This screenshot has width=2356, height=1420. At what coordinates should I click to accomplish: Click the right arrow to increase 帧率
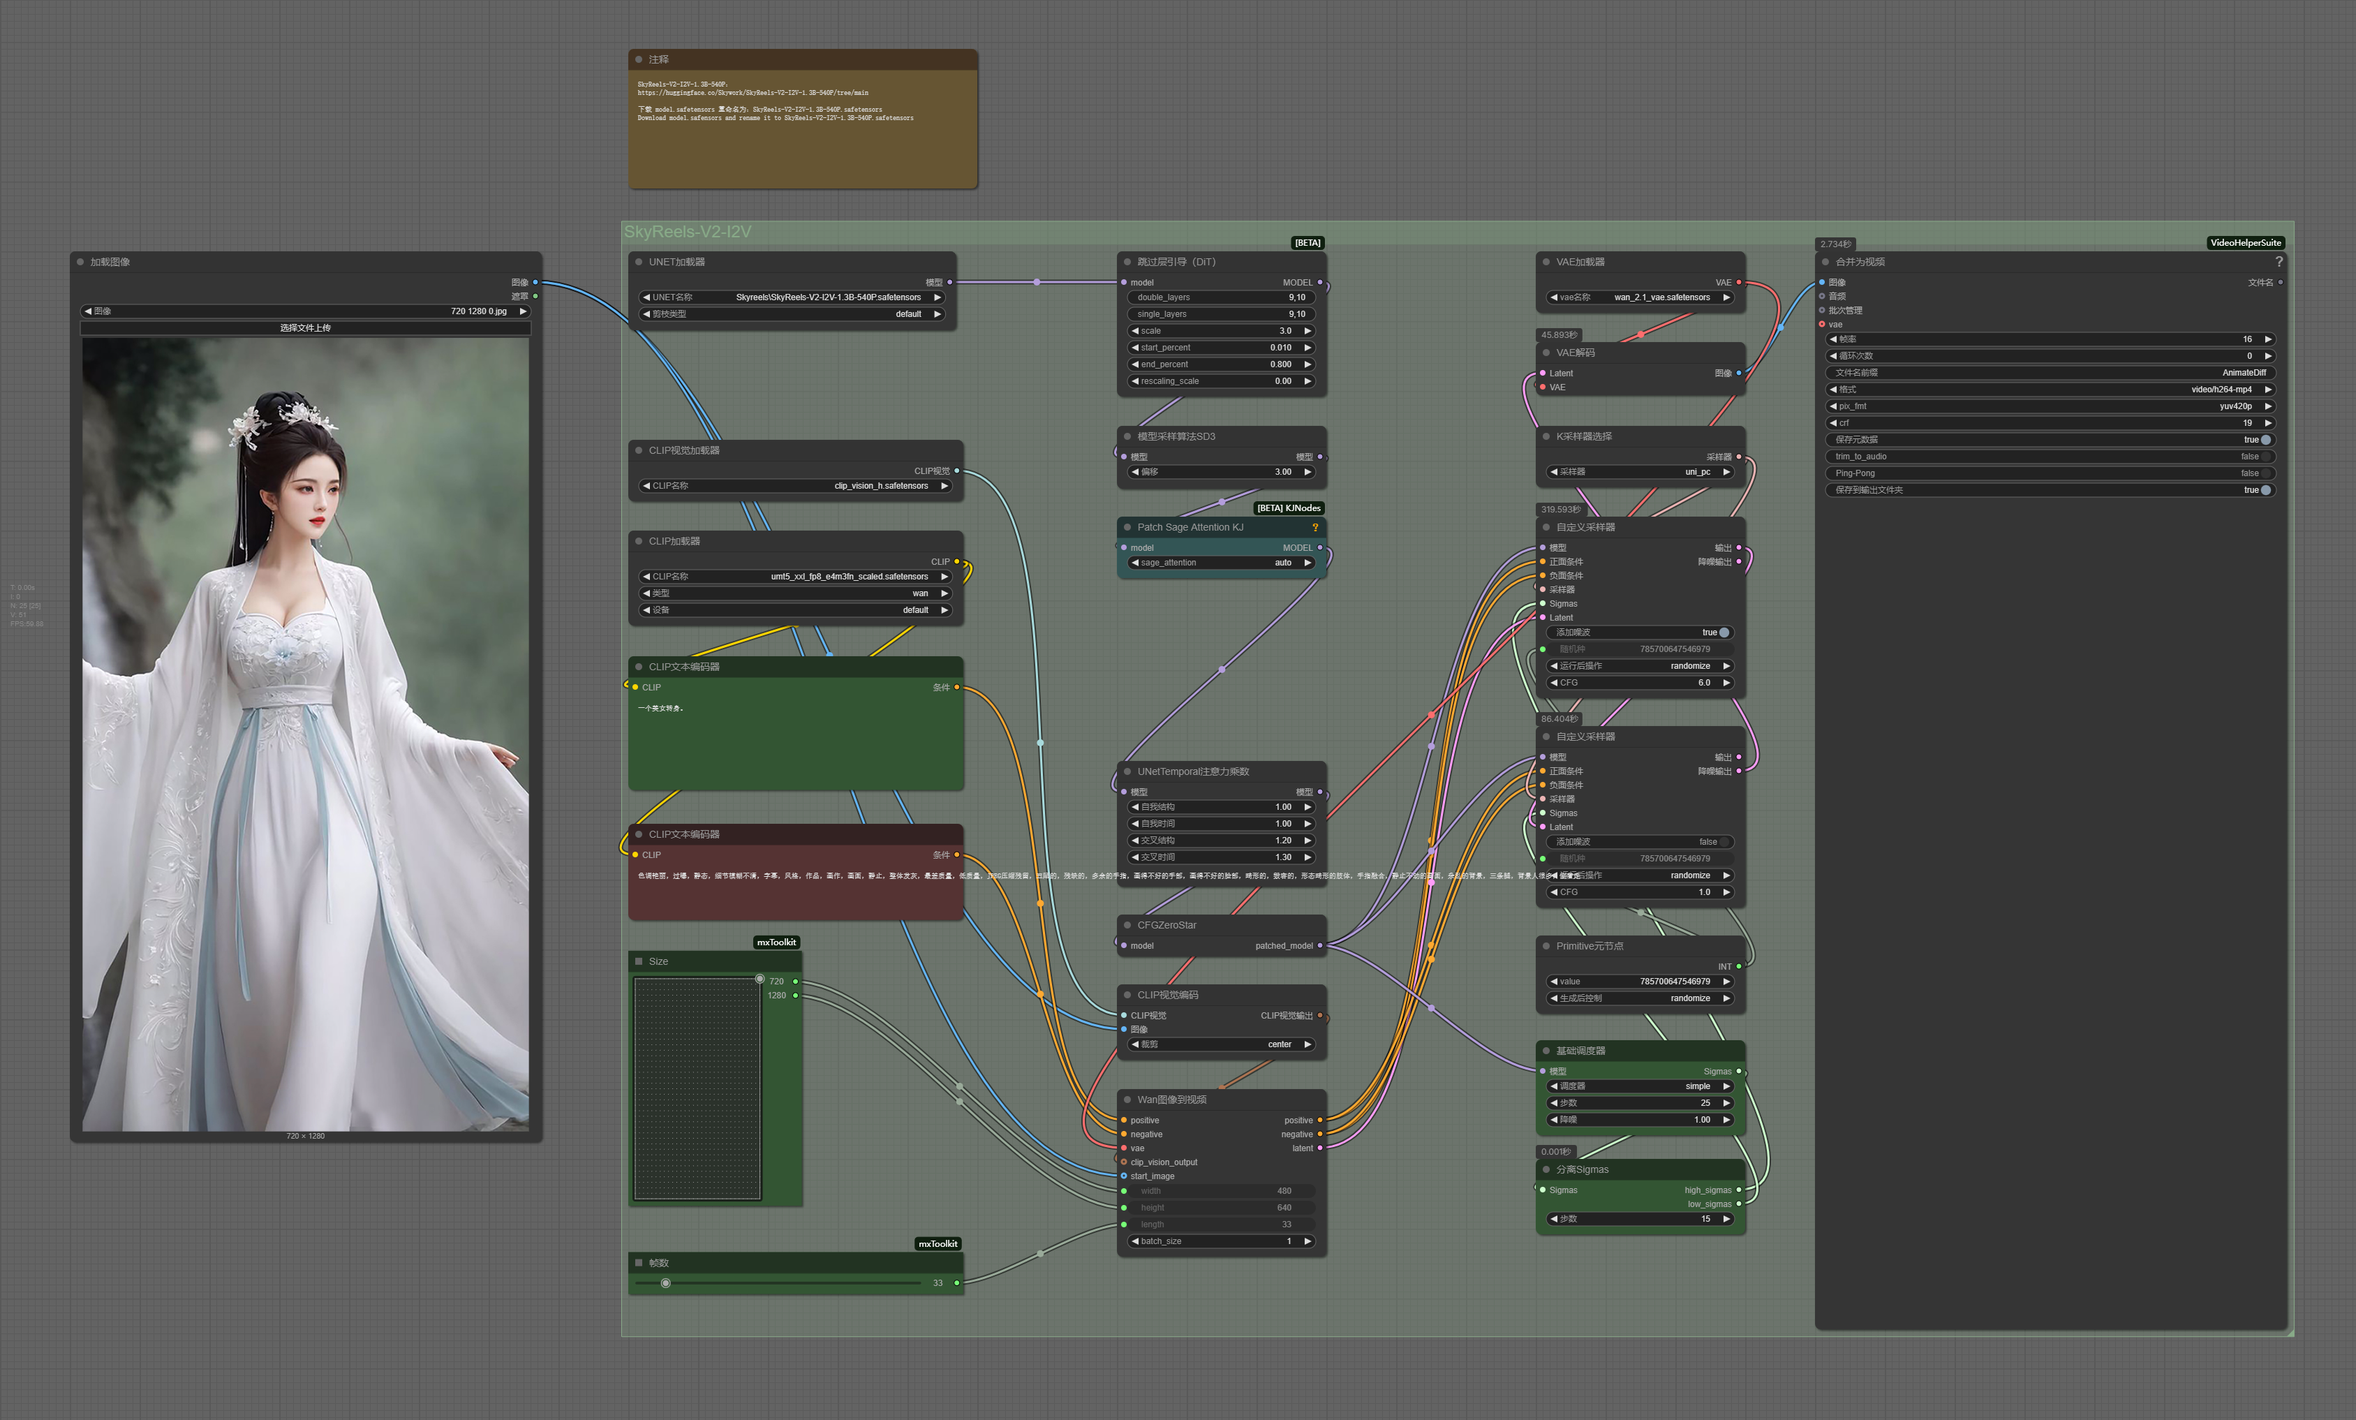(2267, 339)
